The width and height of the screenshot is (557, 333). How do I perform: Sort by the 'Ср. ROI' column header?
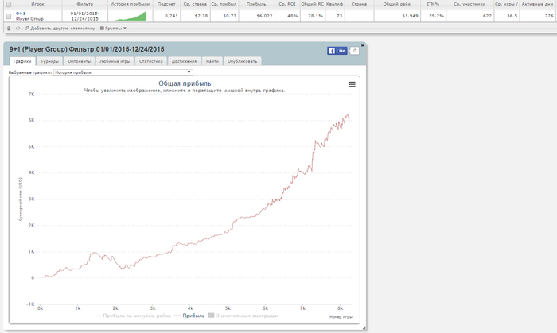tap(287, 4)
